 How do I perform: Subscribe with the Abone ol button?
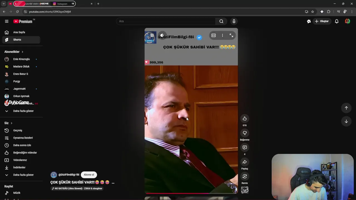tap(89, 175)
